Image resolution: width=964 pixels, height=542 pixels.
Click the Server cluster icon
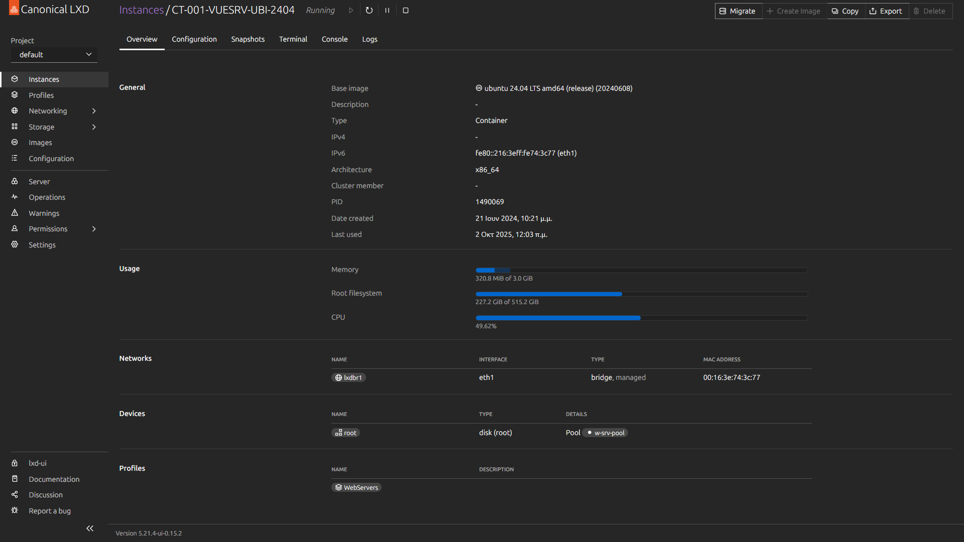[15, 182]
